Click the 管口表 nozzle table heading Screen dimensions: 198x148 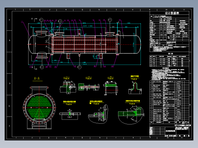(171, 54)
